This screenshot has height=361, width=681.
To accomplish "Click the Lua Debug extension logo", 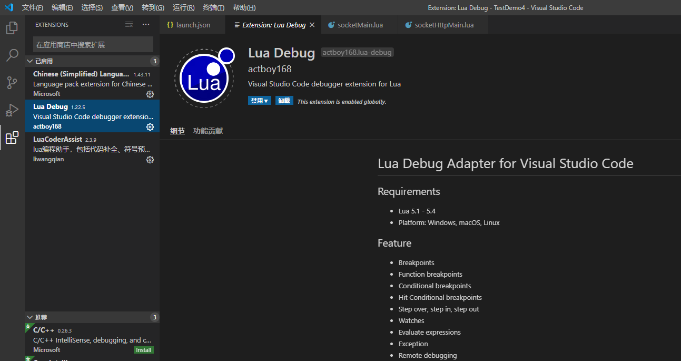I will [204, 77].
